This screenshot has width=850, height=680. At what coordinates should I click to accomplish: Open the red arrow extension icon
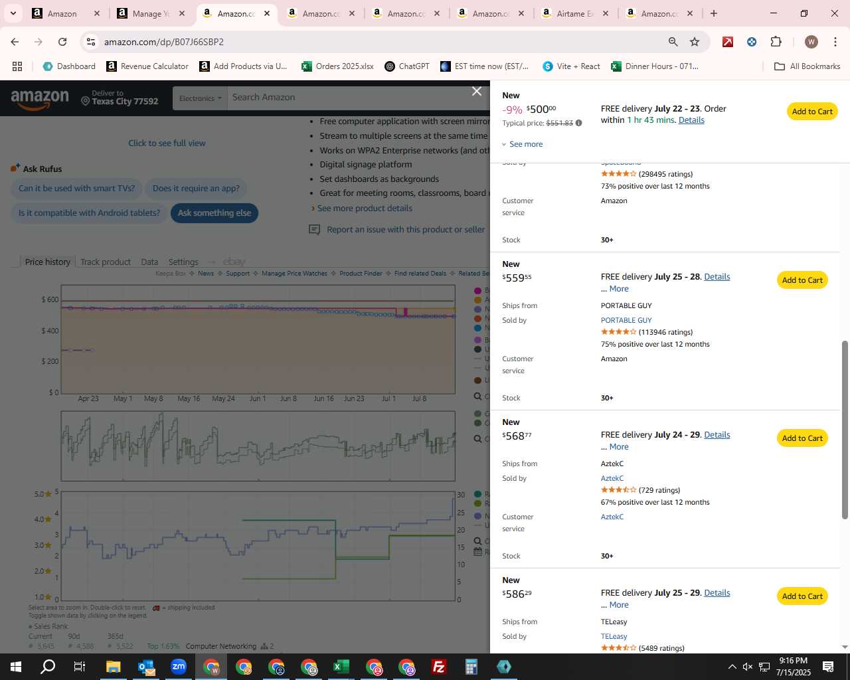728,42
